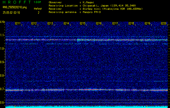Click the kHz axis unit label
This screenshot has height=108, width=170.
(2, 22)
